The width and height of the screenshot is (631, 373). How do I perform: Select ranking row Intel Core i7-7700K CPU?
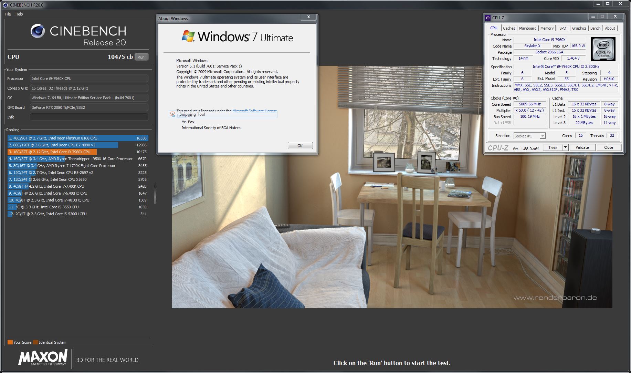[x=78, y=186]
